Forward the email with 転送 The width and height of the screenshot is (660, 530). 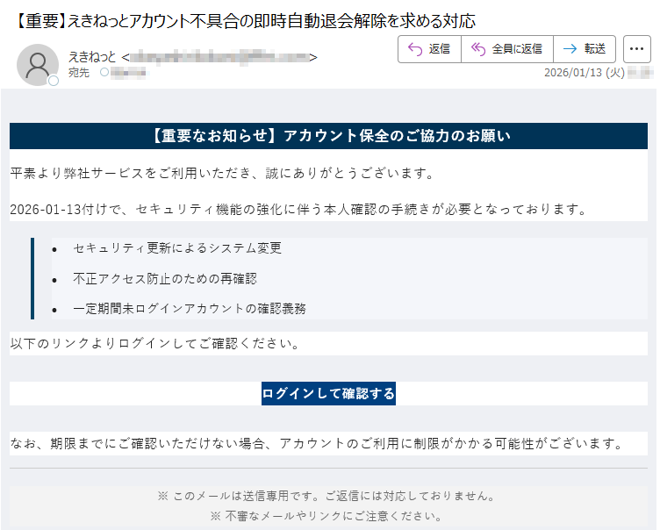click(x=585, y=49)
